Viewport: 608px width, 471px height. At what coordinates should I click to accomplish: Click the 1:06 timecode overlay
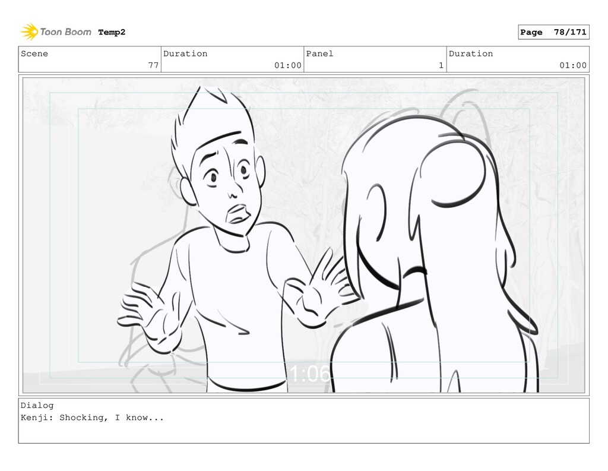(309, 374)
